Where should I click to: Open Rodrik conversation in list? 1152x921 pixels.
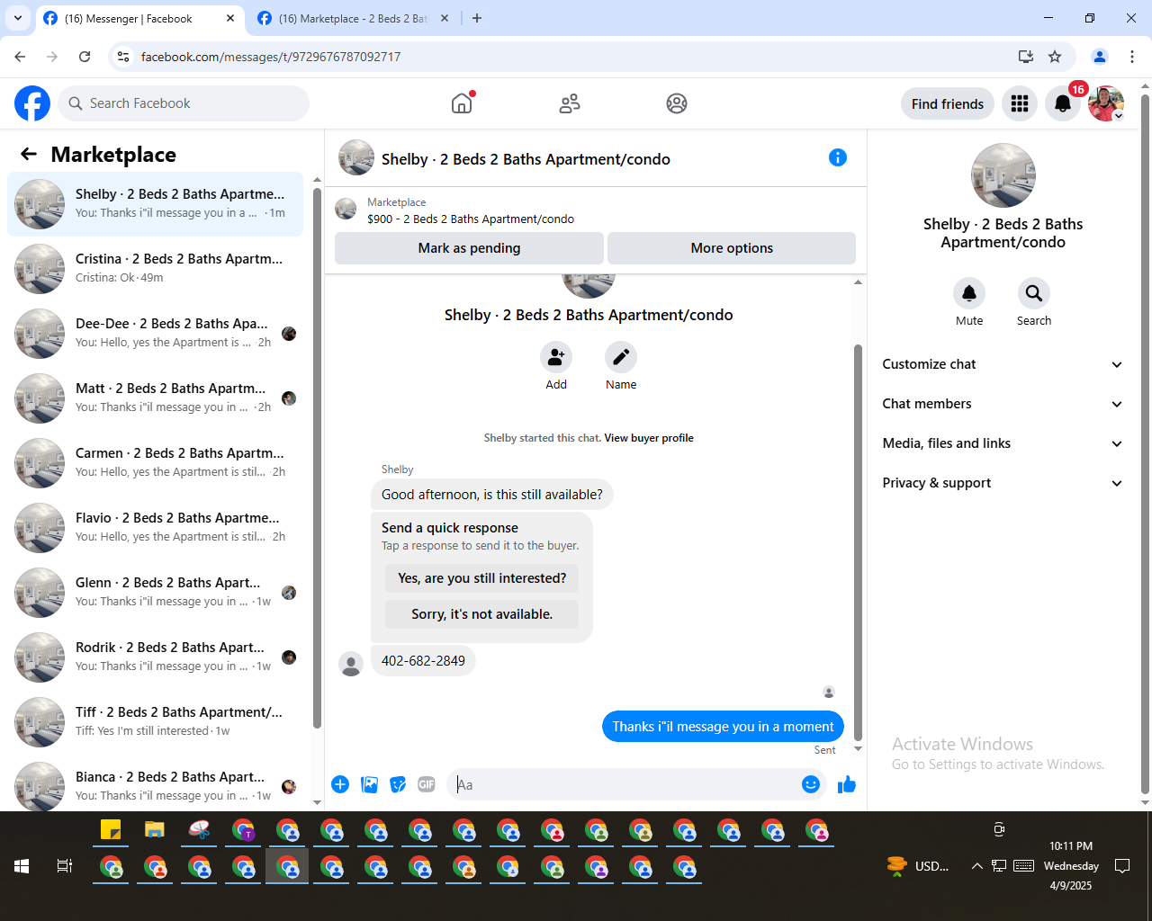point(156,657)
